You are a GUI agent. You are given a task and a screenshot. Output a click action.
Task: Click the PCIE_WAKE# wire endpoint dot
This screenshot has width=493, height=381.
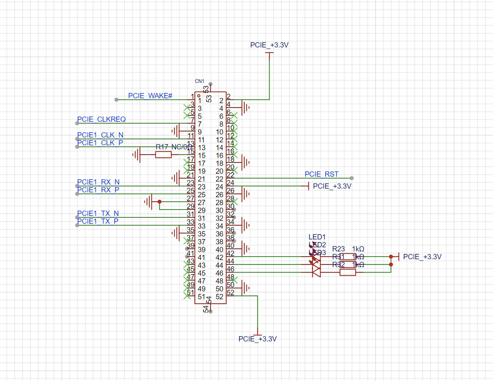tap(117, 100)
